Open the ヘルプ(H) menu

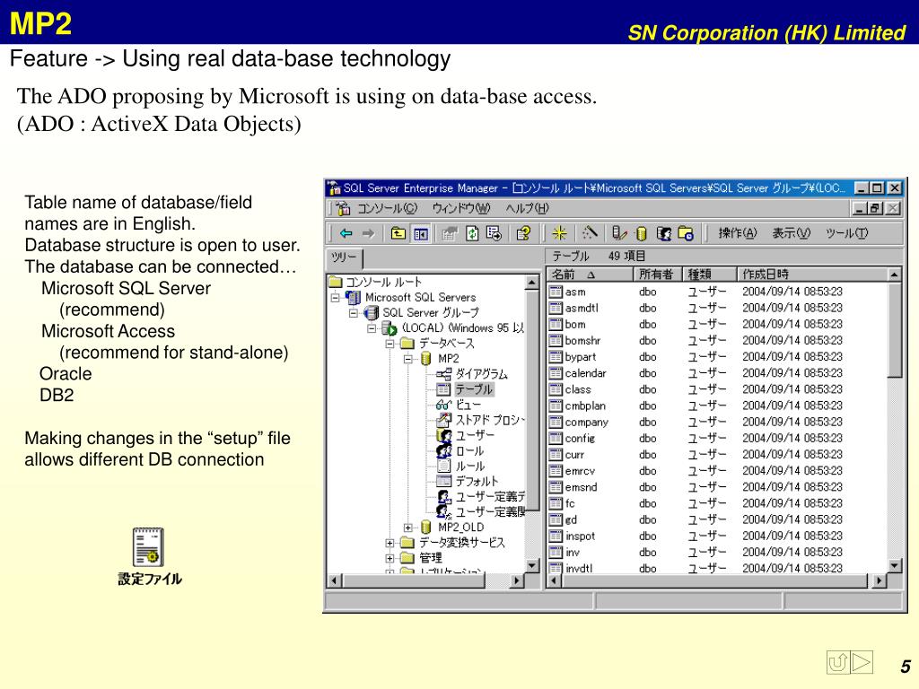point(528,208)
